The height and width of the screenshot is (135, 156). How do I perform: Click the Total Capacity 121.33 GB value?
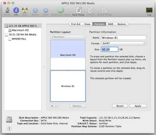pyautogui.click(x=119, y=118)
